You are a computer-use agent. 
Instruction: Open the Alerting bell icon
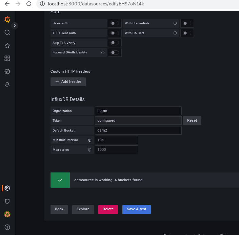(7, 85)
